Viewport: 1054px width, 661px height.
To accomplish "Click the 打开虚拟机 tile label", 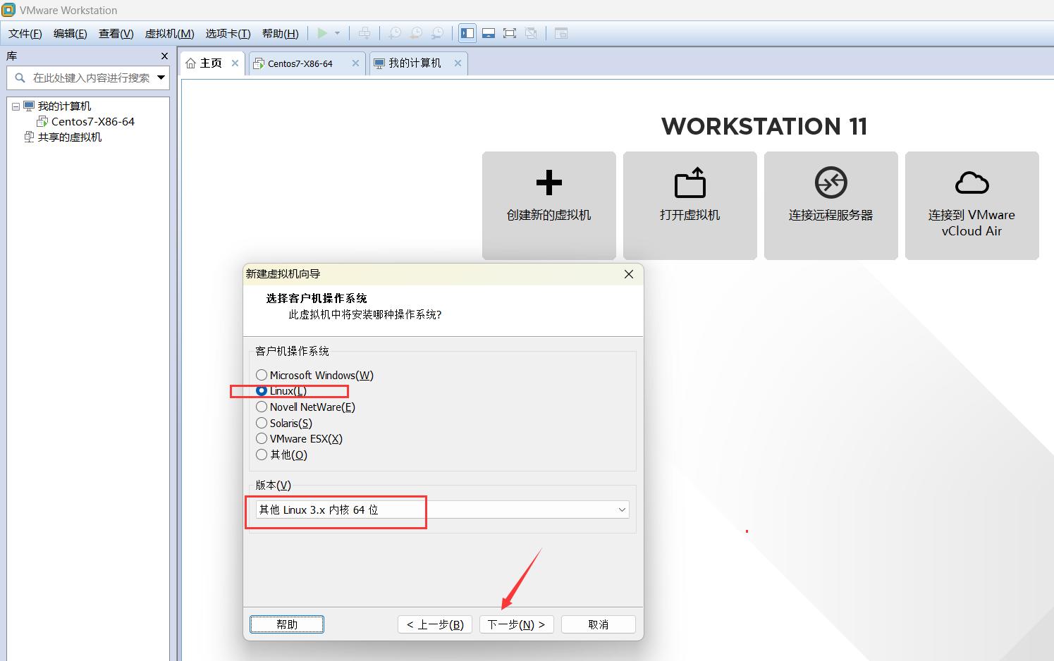I will (x=690, y=215).
